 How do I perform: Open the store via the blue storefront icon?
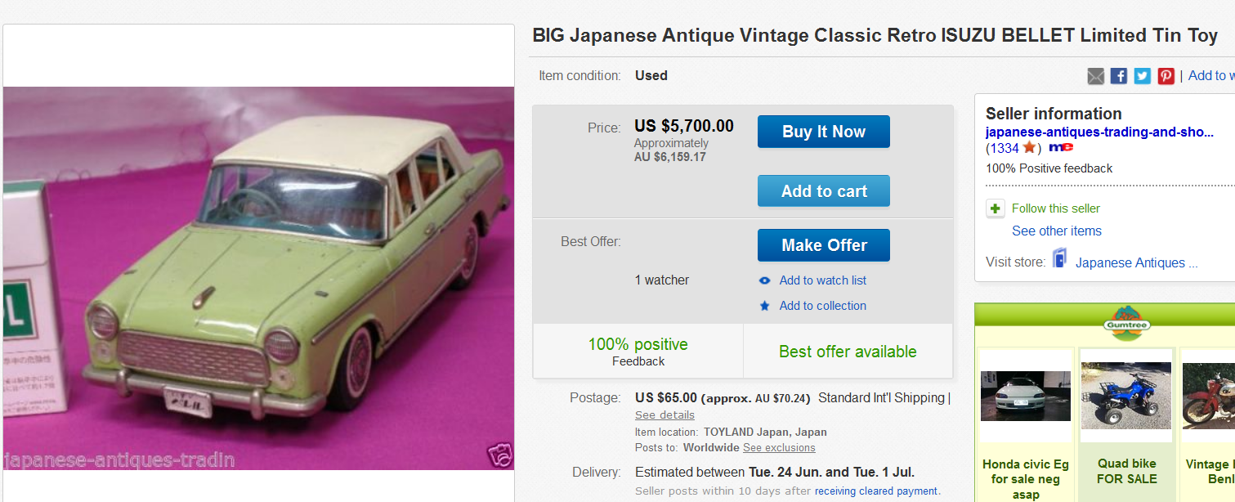click(x=1058, y=257)
